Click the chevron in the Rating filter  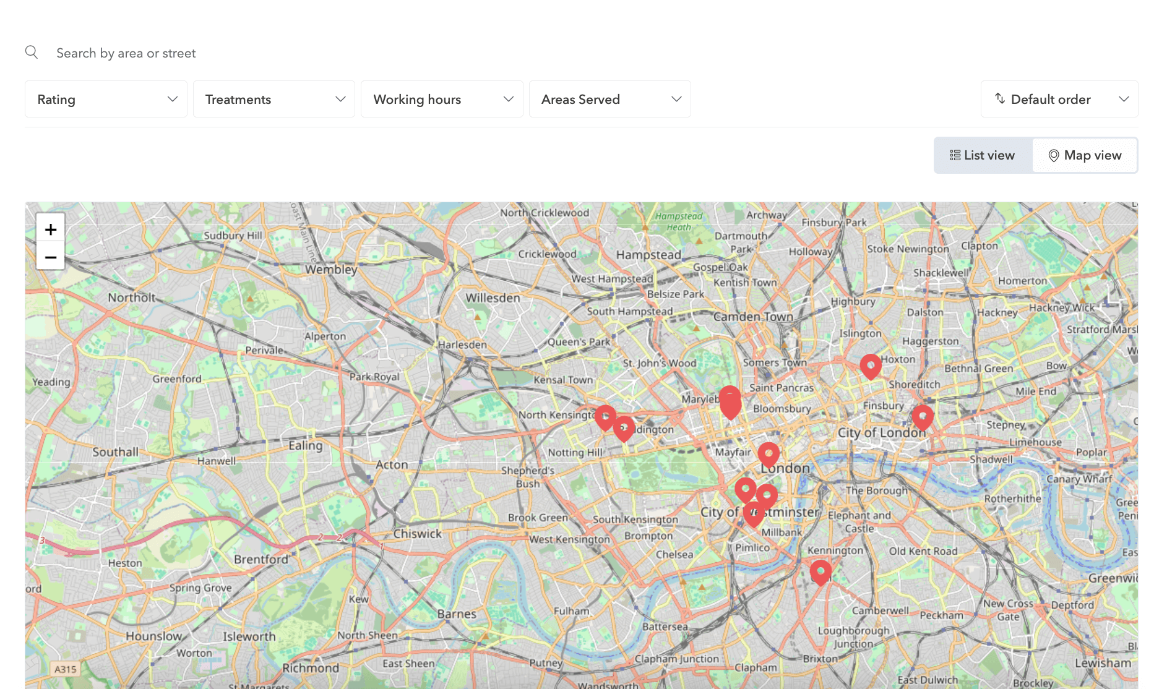coord(173,99)
